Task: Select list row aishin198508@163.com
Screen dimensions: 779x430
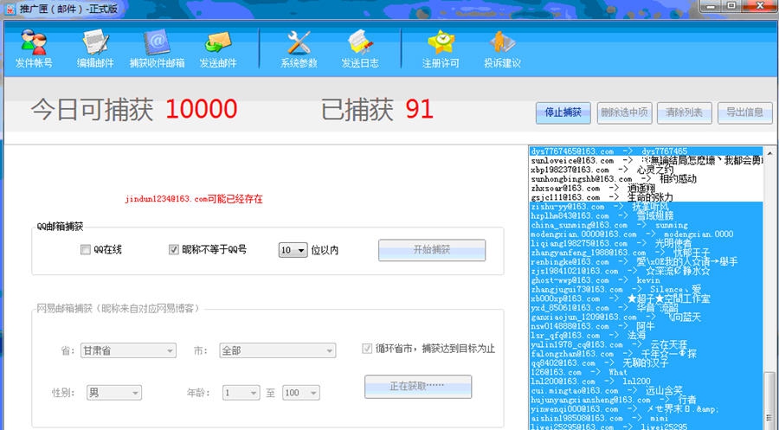Action: click(646, 418)
